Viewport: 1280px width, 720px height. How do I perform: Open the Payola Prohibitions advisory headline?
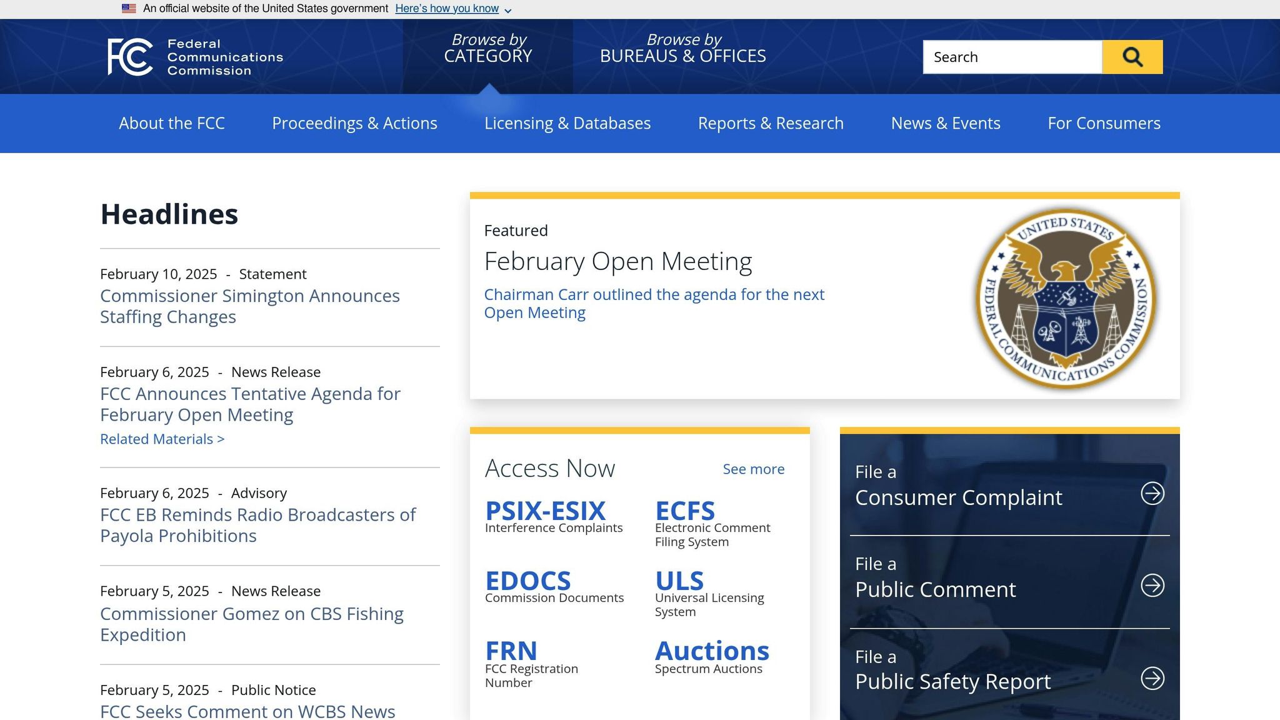coord(257,526)
